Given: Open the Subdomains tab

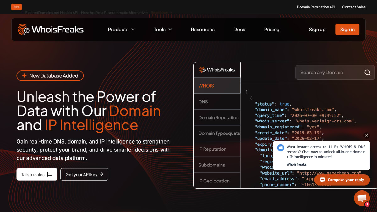Looking at the screenshot, I should click(x=217, y=165).
